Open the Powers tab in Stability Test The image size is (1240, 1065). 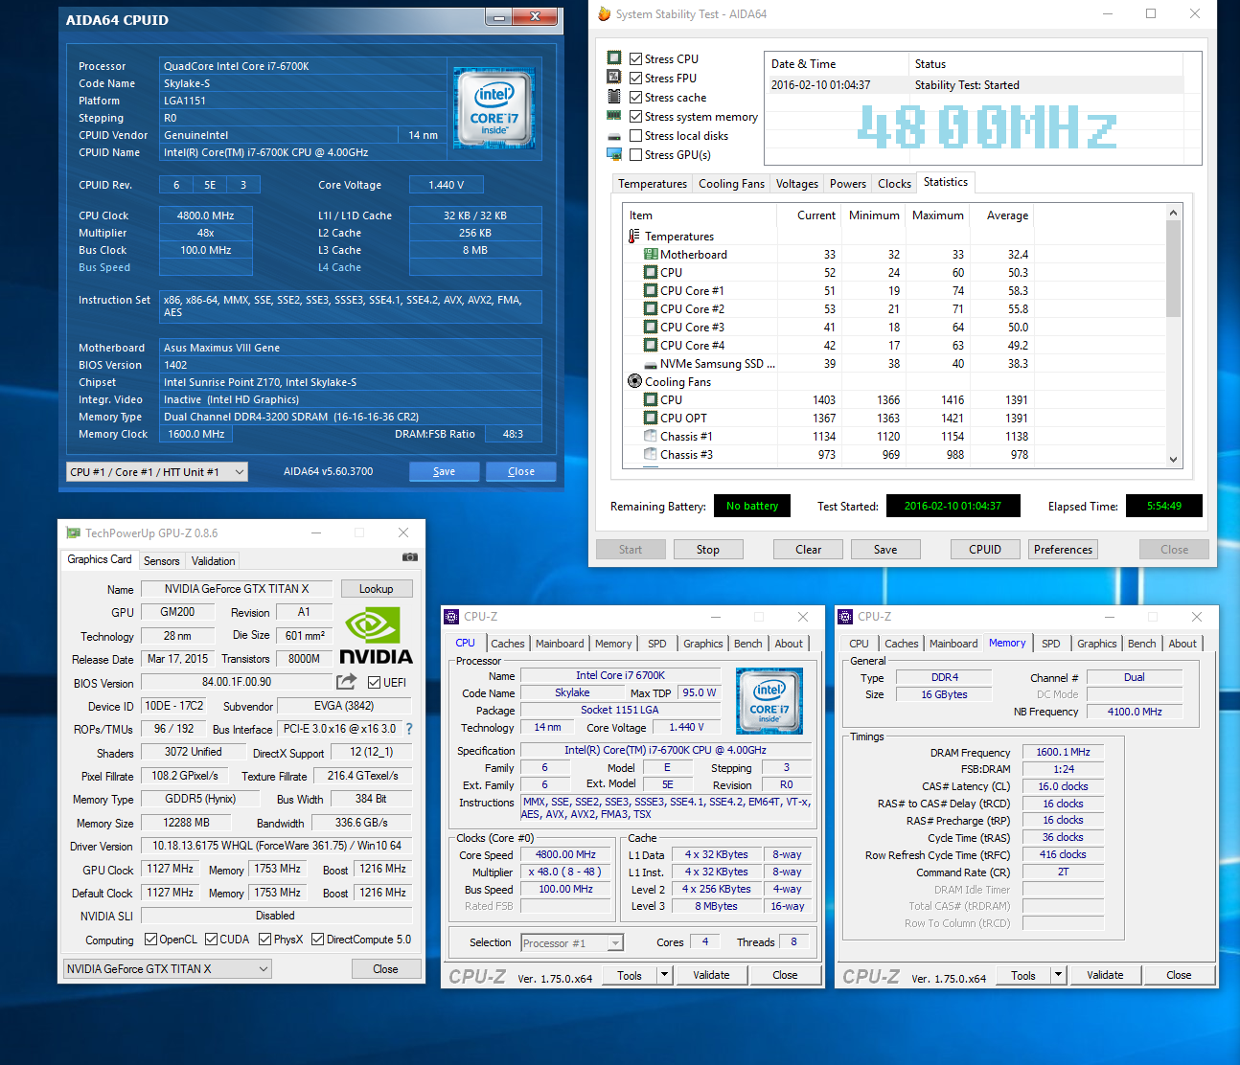848,184
